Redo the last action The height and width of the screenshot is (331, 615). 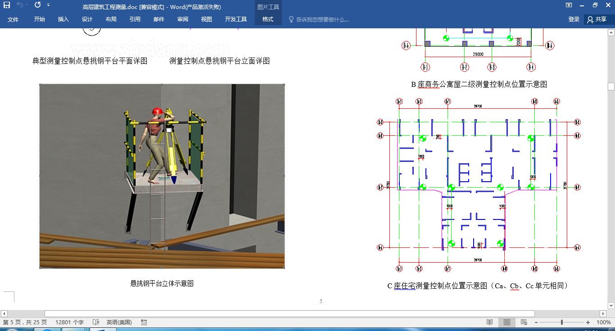click(37, 5)
